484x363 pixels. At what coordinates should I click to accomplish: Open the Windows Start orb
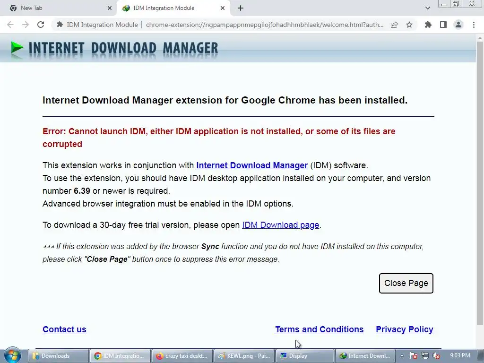13,355
